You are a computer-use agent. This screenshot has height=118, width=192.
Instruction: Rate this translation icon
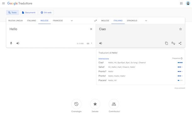click(x=173, y=43)
